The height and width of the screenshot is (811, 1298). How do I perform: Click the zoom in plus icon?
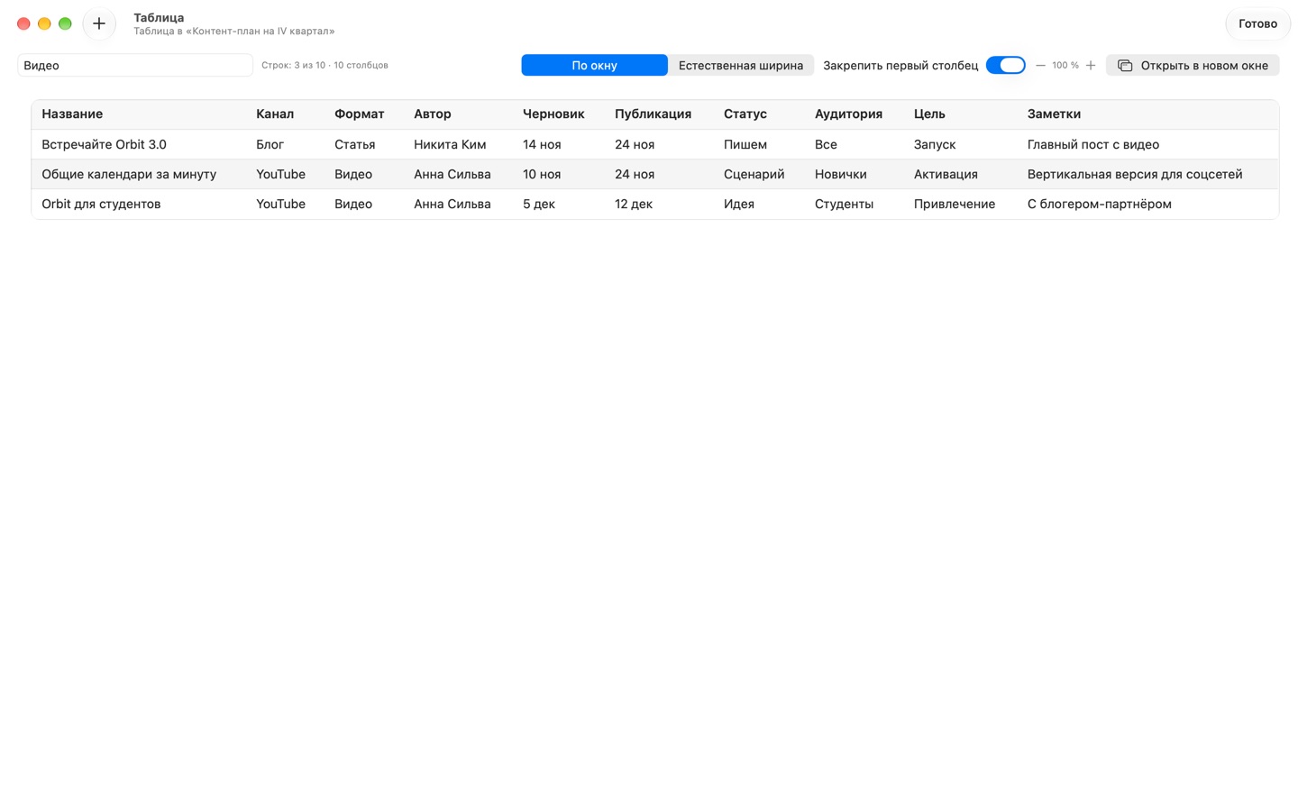coord(1091,65)
